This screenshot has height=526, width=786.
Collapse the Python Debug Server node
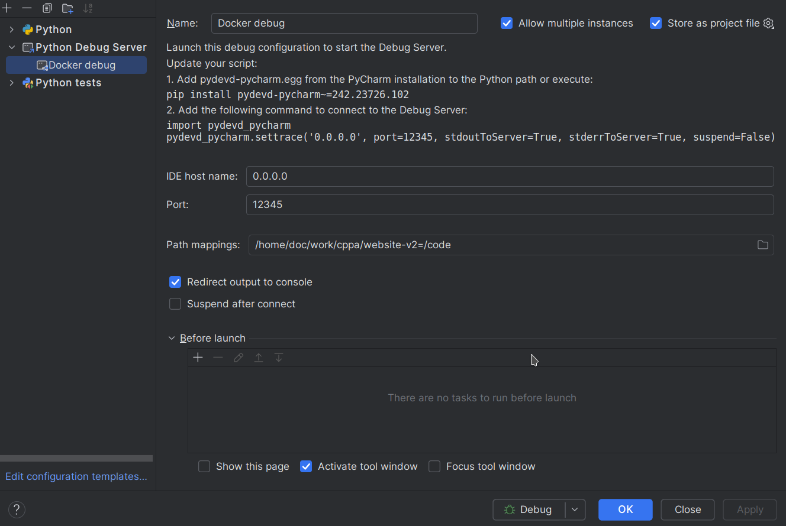pos(12,47)
